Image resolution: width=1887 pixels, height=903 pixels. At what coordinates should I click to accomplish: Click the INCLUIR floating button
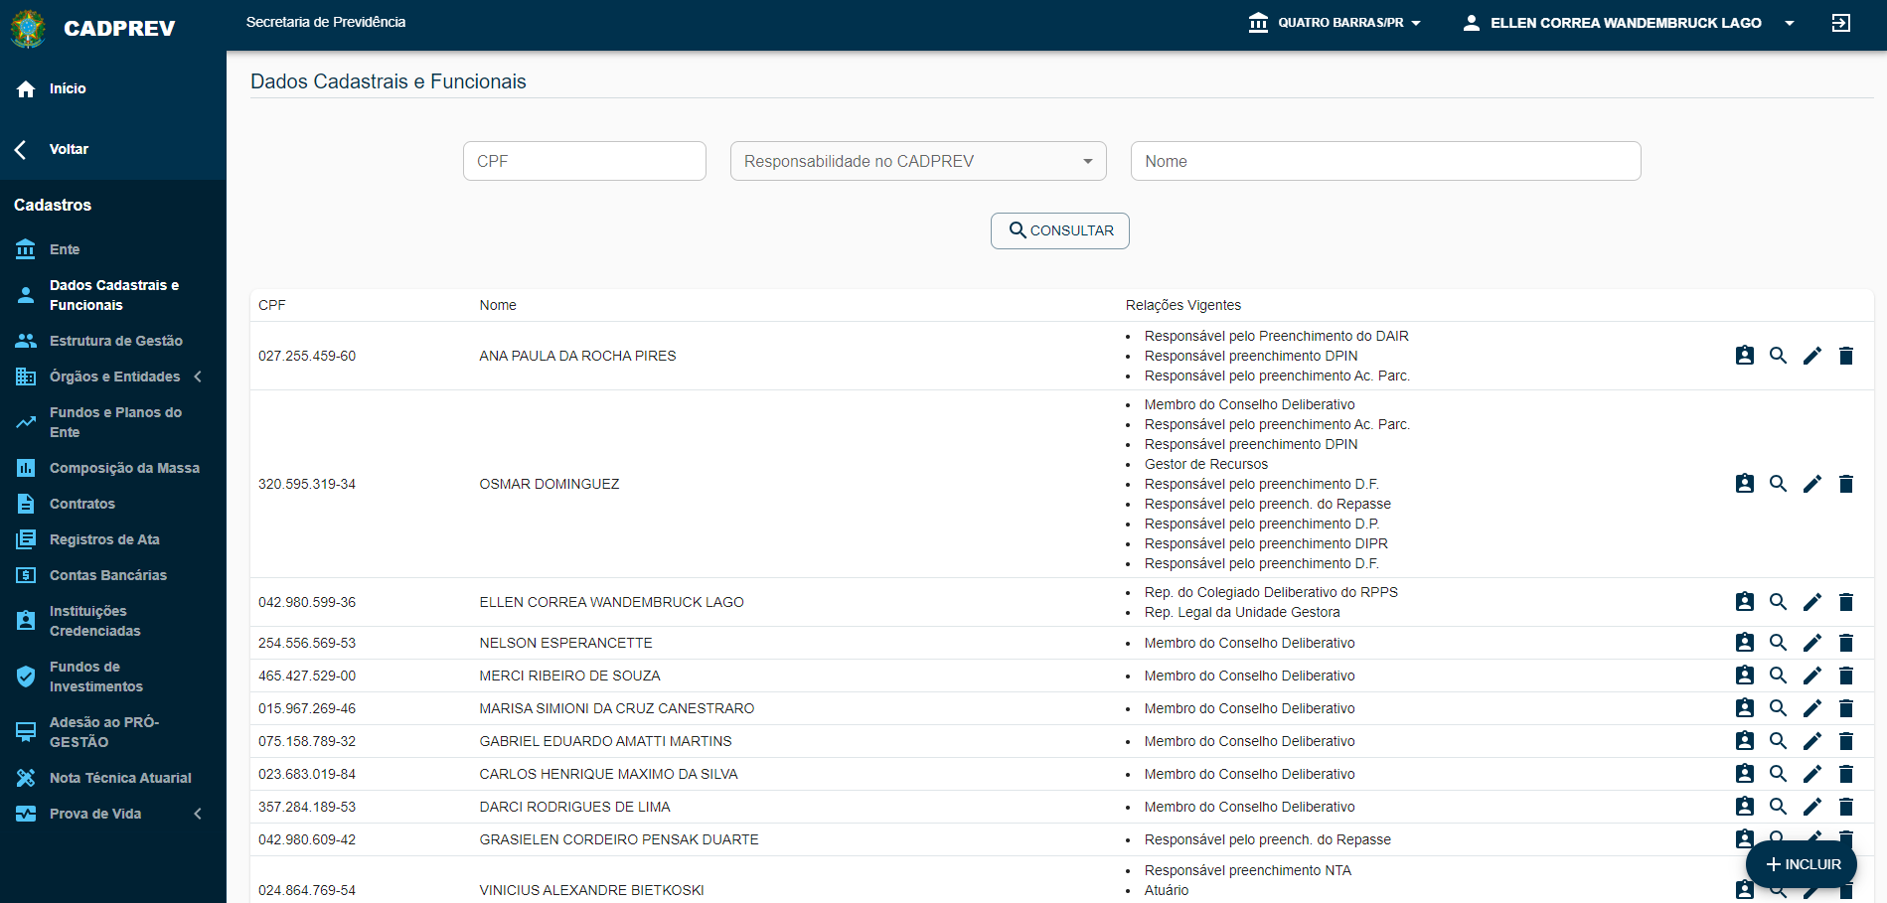pos(1802,864)
